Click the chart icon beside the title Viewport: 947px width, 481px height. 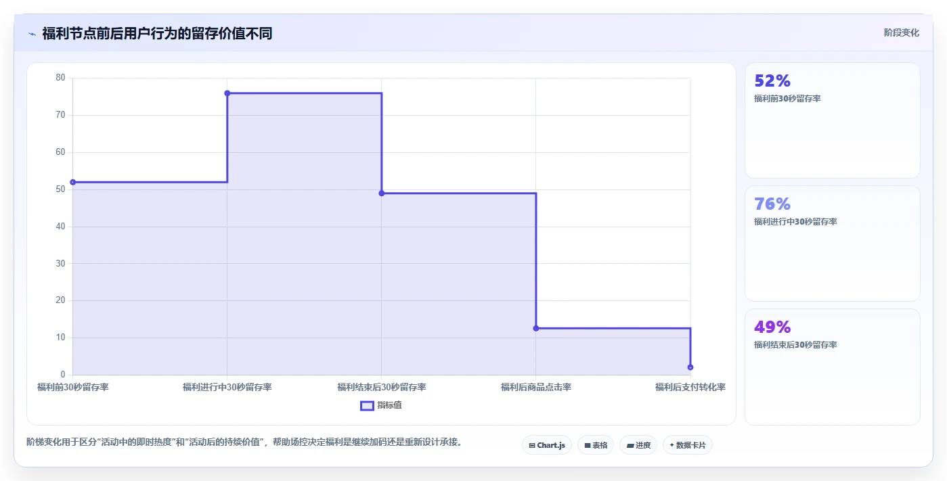click(32, 34)
